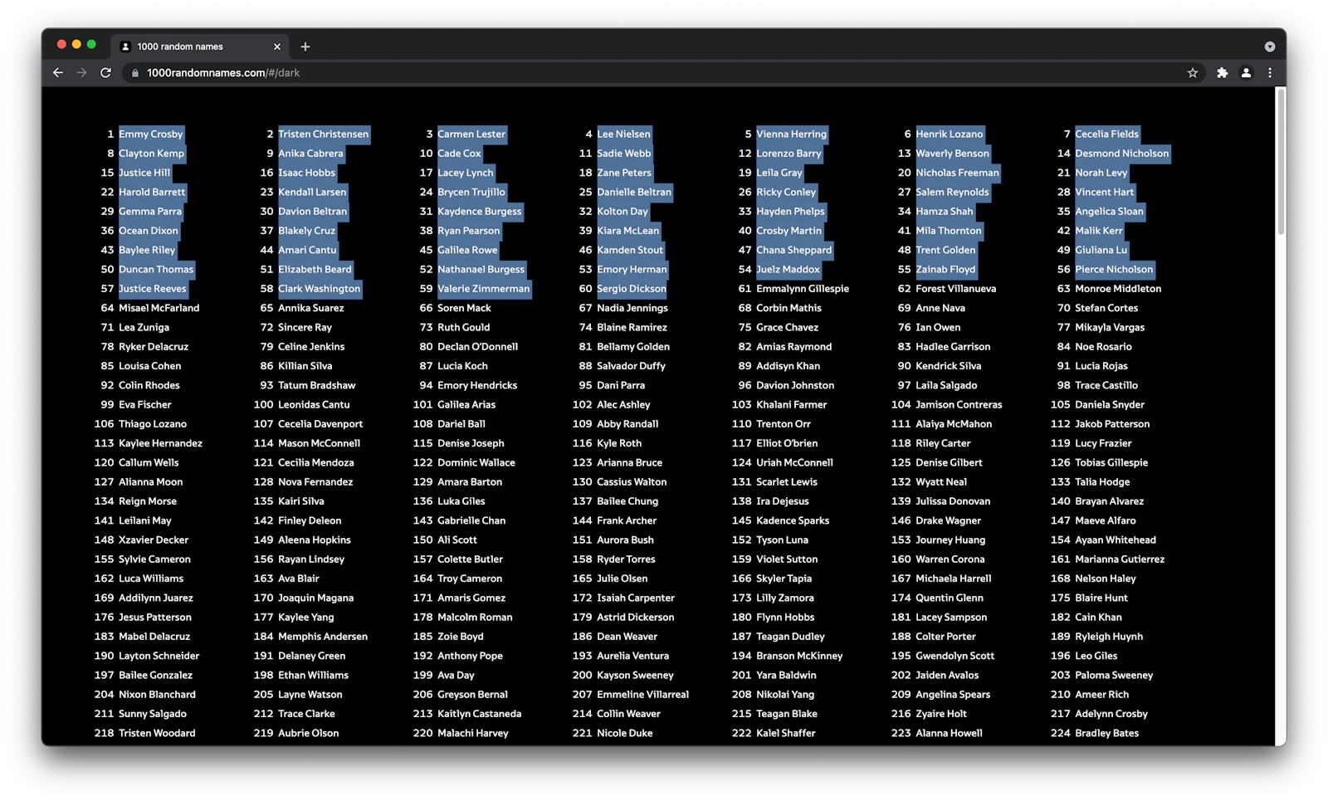Click the name Emmeline Villarreal
This screenshot has width=1328, height=801.
click(x=643, y=695)
